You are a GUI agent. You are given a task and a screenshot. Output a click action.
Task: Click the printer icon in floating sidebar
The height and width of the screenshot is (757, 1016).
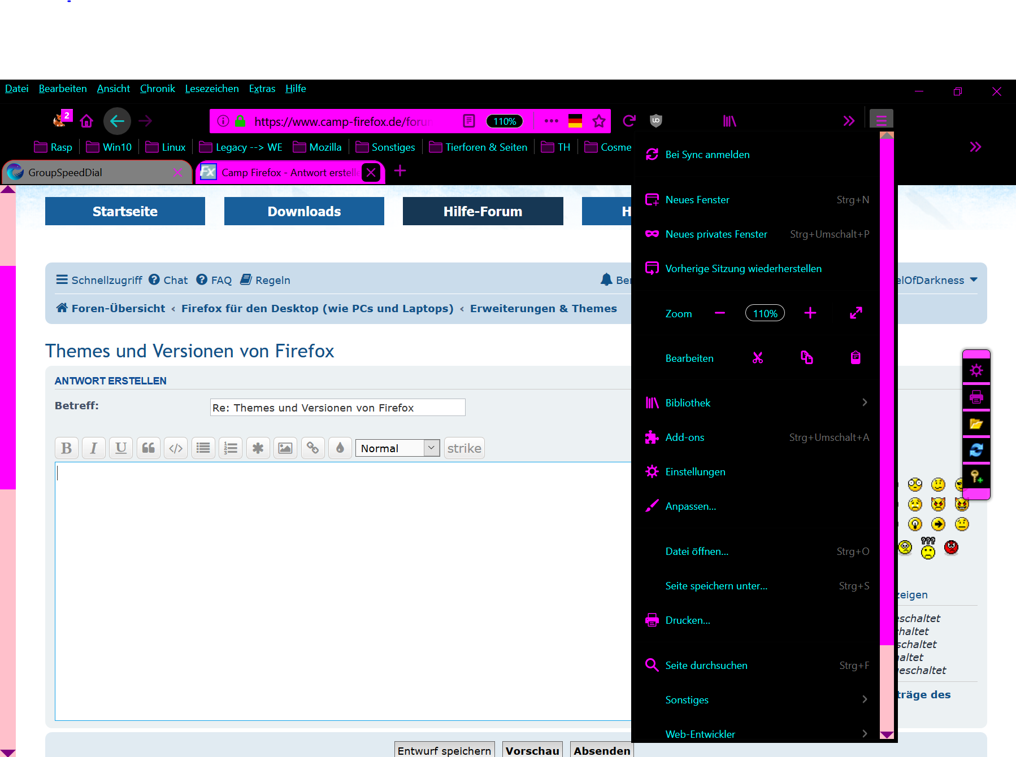click(976, 397)
